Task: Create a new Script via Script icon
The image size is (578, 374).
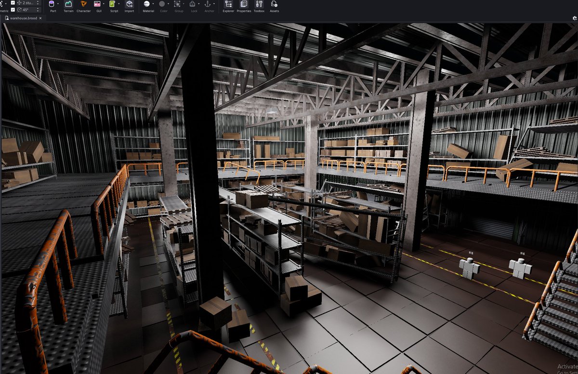Action: point(113,4)
